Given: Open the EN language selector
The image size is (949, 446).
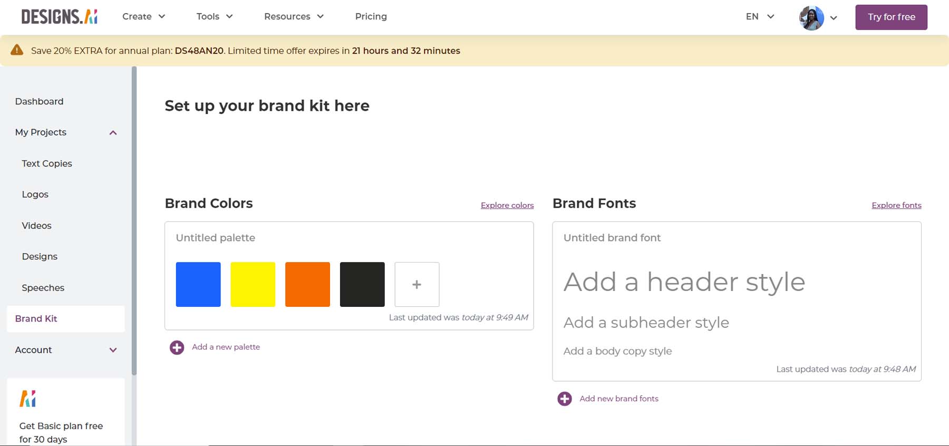Looking at the screenshot, I should tap(759, 17).
